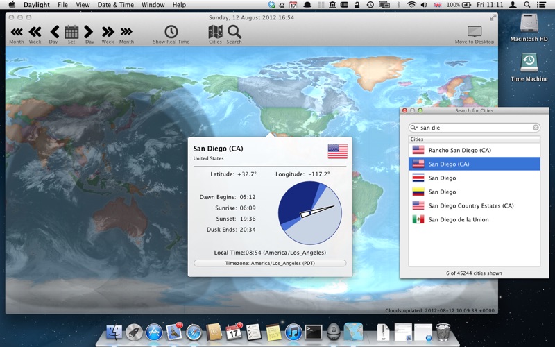Step back one week in toolbar

tap(35, 32)
